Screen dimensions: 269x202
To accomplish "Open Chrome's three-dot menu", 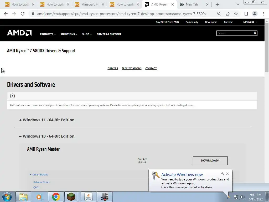I will tap(263, 14).
